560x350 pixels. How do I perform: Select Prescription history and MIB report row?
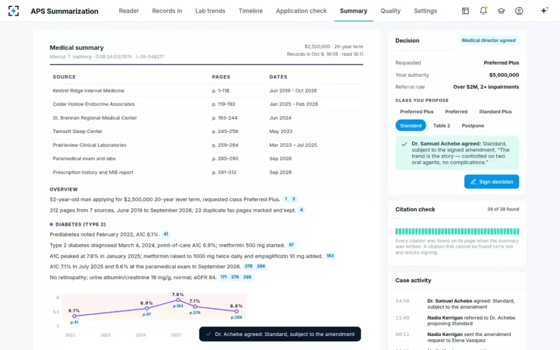206,172
